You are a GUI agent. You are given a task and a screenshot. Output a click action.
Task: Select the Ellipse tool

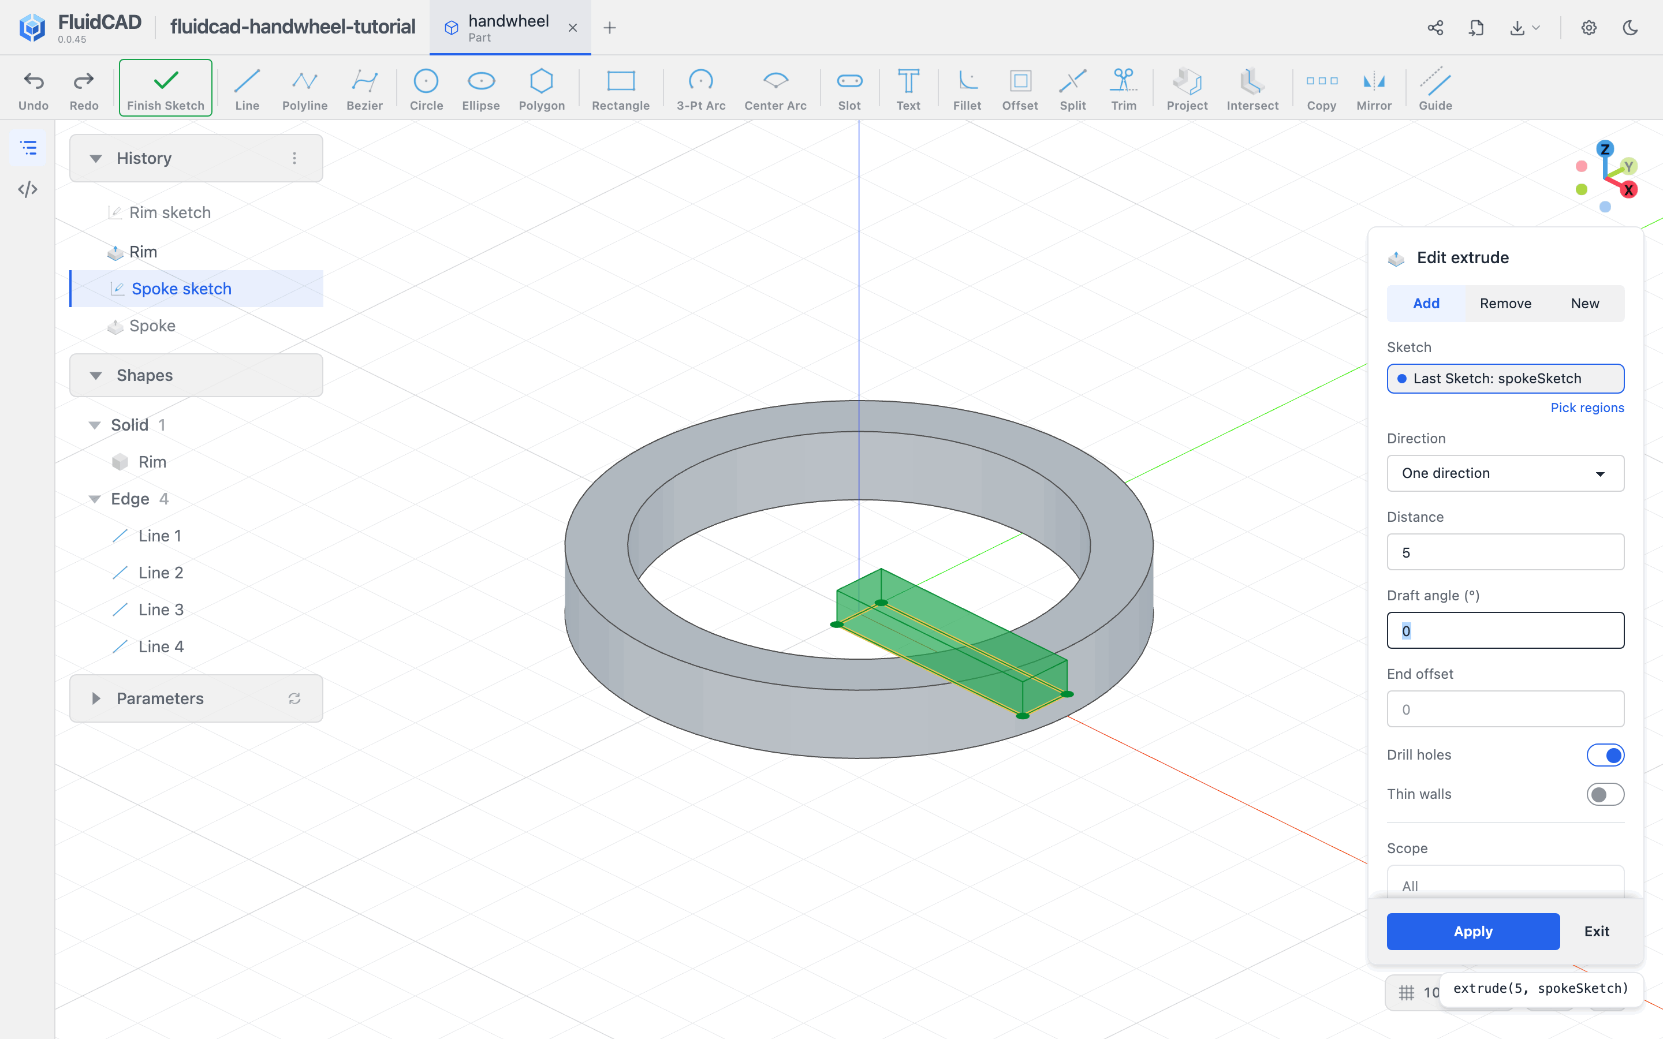pyautogui.click(x=481, y=89)
